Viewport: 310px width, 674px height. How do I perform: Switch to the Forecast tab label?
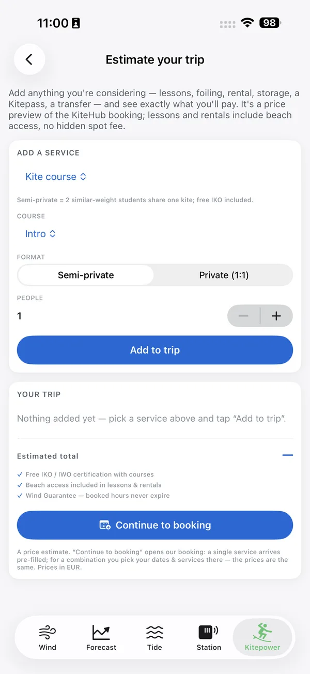(x=101, y=647)
